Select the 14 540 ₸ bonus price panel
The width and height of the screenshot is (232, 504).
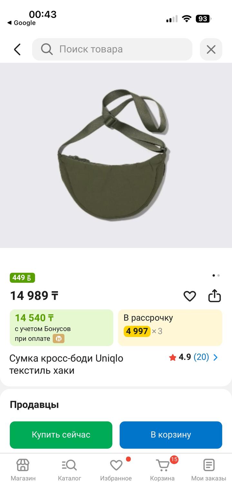(x=62, y=328)
